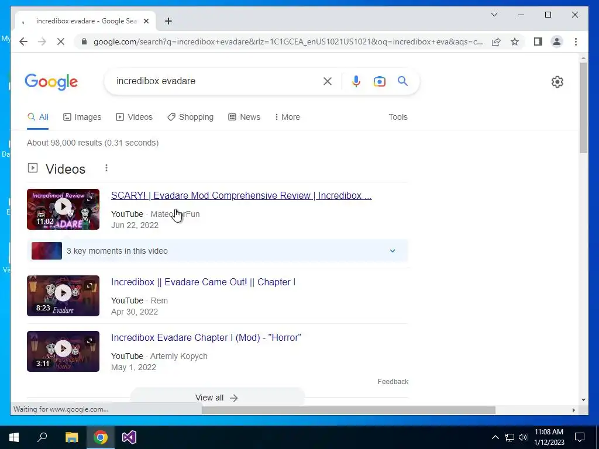Click the Videos section heading
This screenshot has height=449, width=599.
click(66, 169)
